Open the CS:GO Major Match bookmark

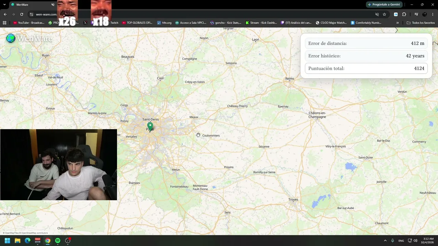click(331, 23)
